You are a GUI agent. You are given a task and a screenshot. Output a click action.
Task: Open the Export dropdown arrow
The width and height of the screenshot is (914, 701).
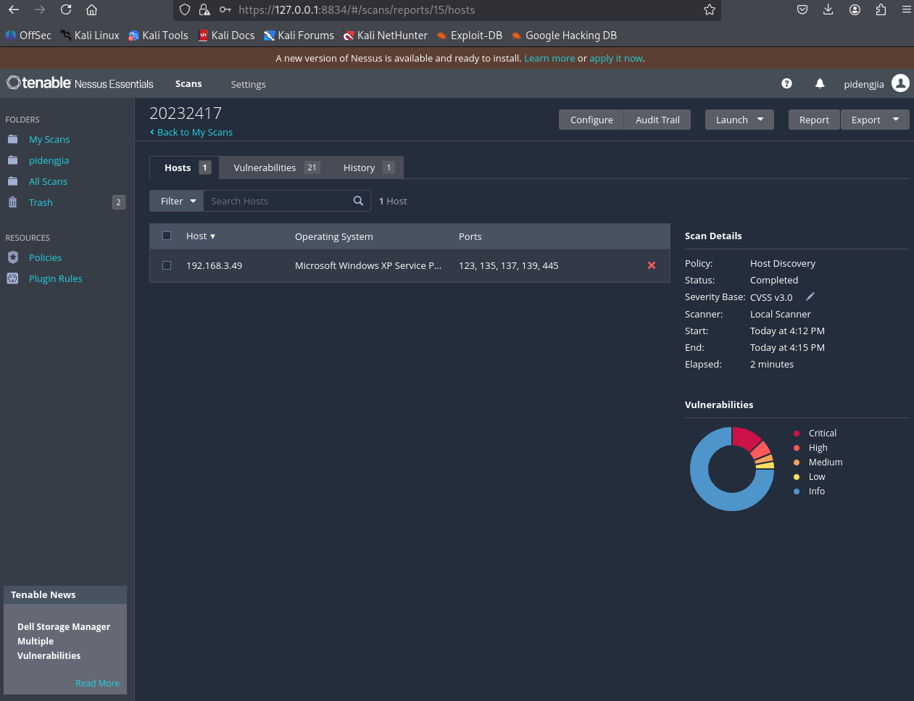[x=896, y=120]
